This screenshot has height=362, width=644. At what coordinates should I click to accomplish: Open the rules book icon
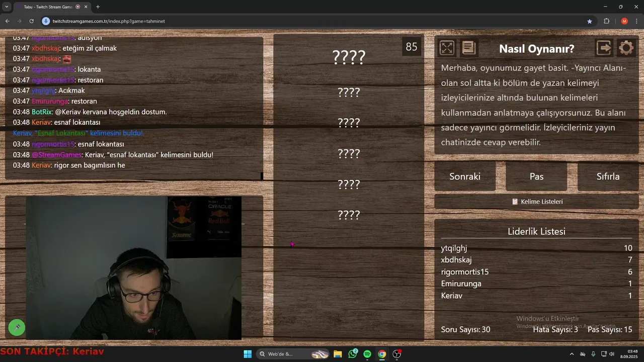pos(469,48)
